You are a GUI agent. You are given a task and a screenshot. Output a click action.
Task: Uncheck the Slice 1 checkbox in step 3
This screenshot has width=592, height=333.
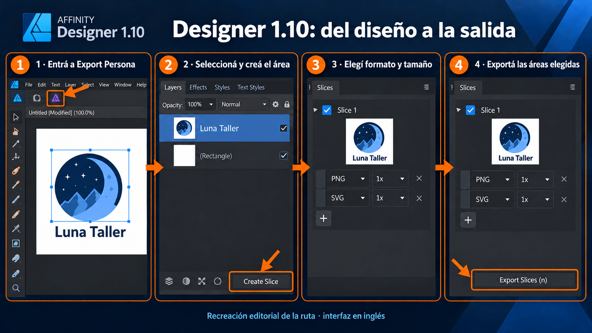[327, 110]
